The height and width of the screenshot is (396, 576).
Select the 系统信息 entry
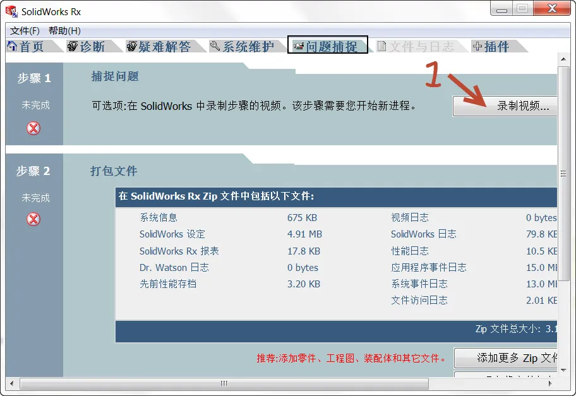tap(159, 217)
